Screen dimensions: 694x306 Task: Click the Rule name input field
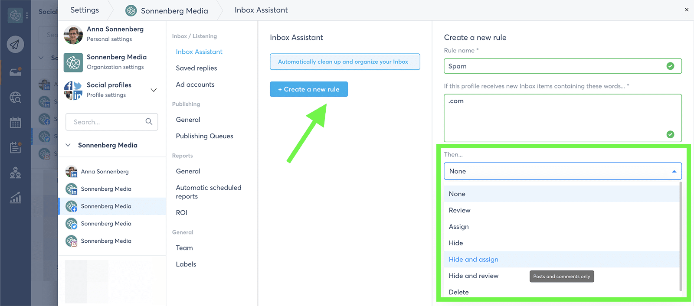pos(555,66)
